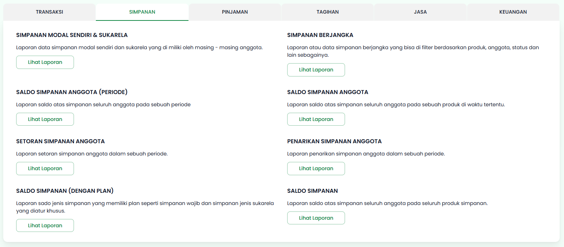Select the active SIMPANAN tab
This screenshot has height=247, width=564.
click(142, 12)
